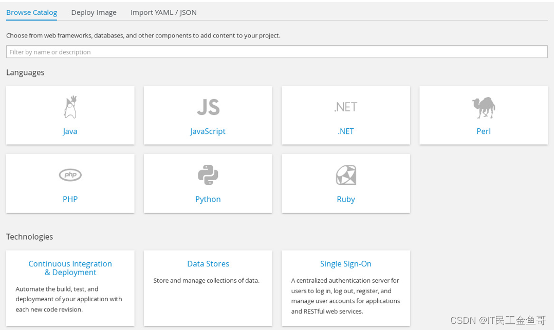Open the Perl language link

[x=483, y=131]
